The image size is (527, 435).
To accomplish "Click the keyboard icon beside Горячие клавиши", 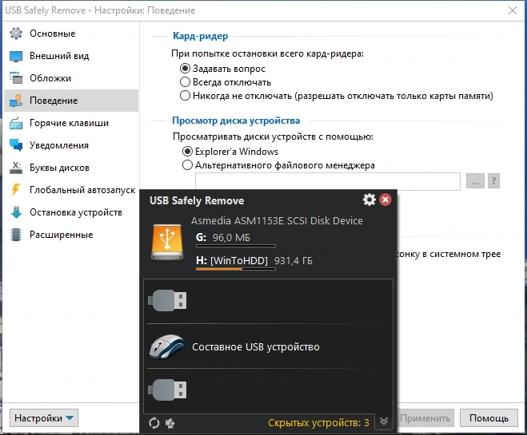I will (16, 124).
